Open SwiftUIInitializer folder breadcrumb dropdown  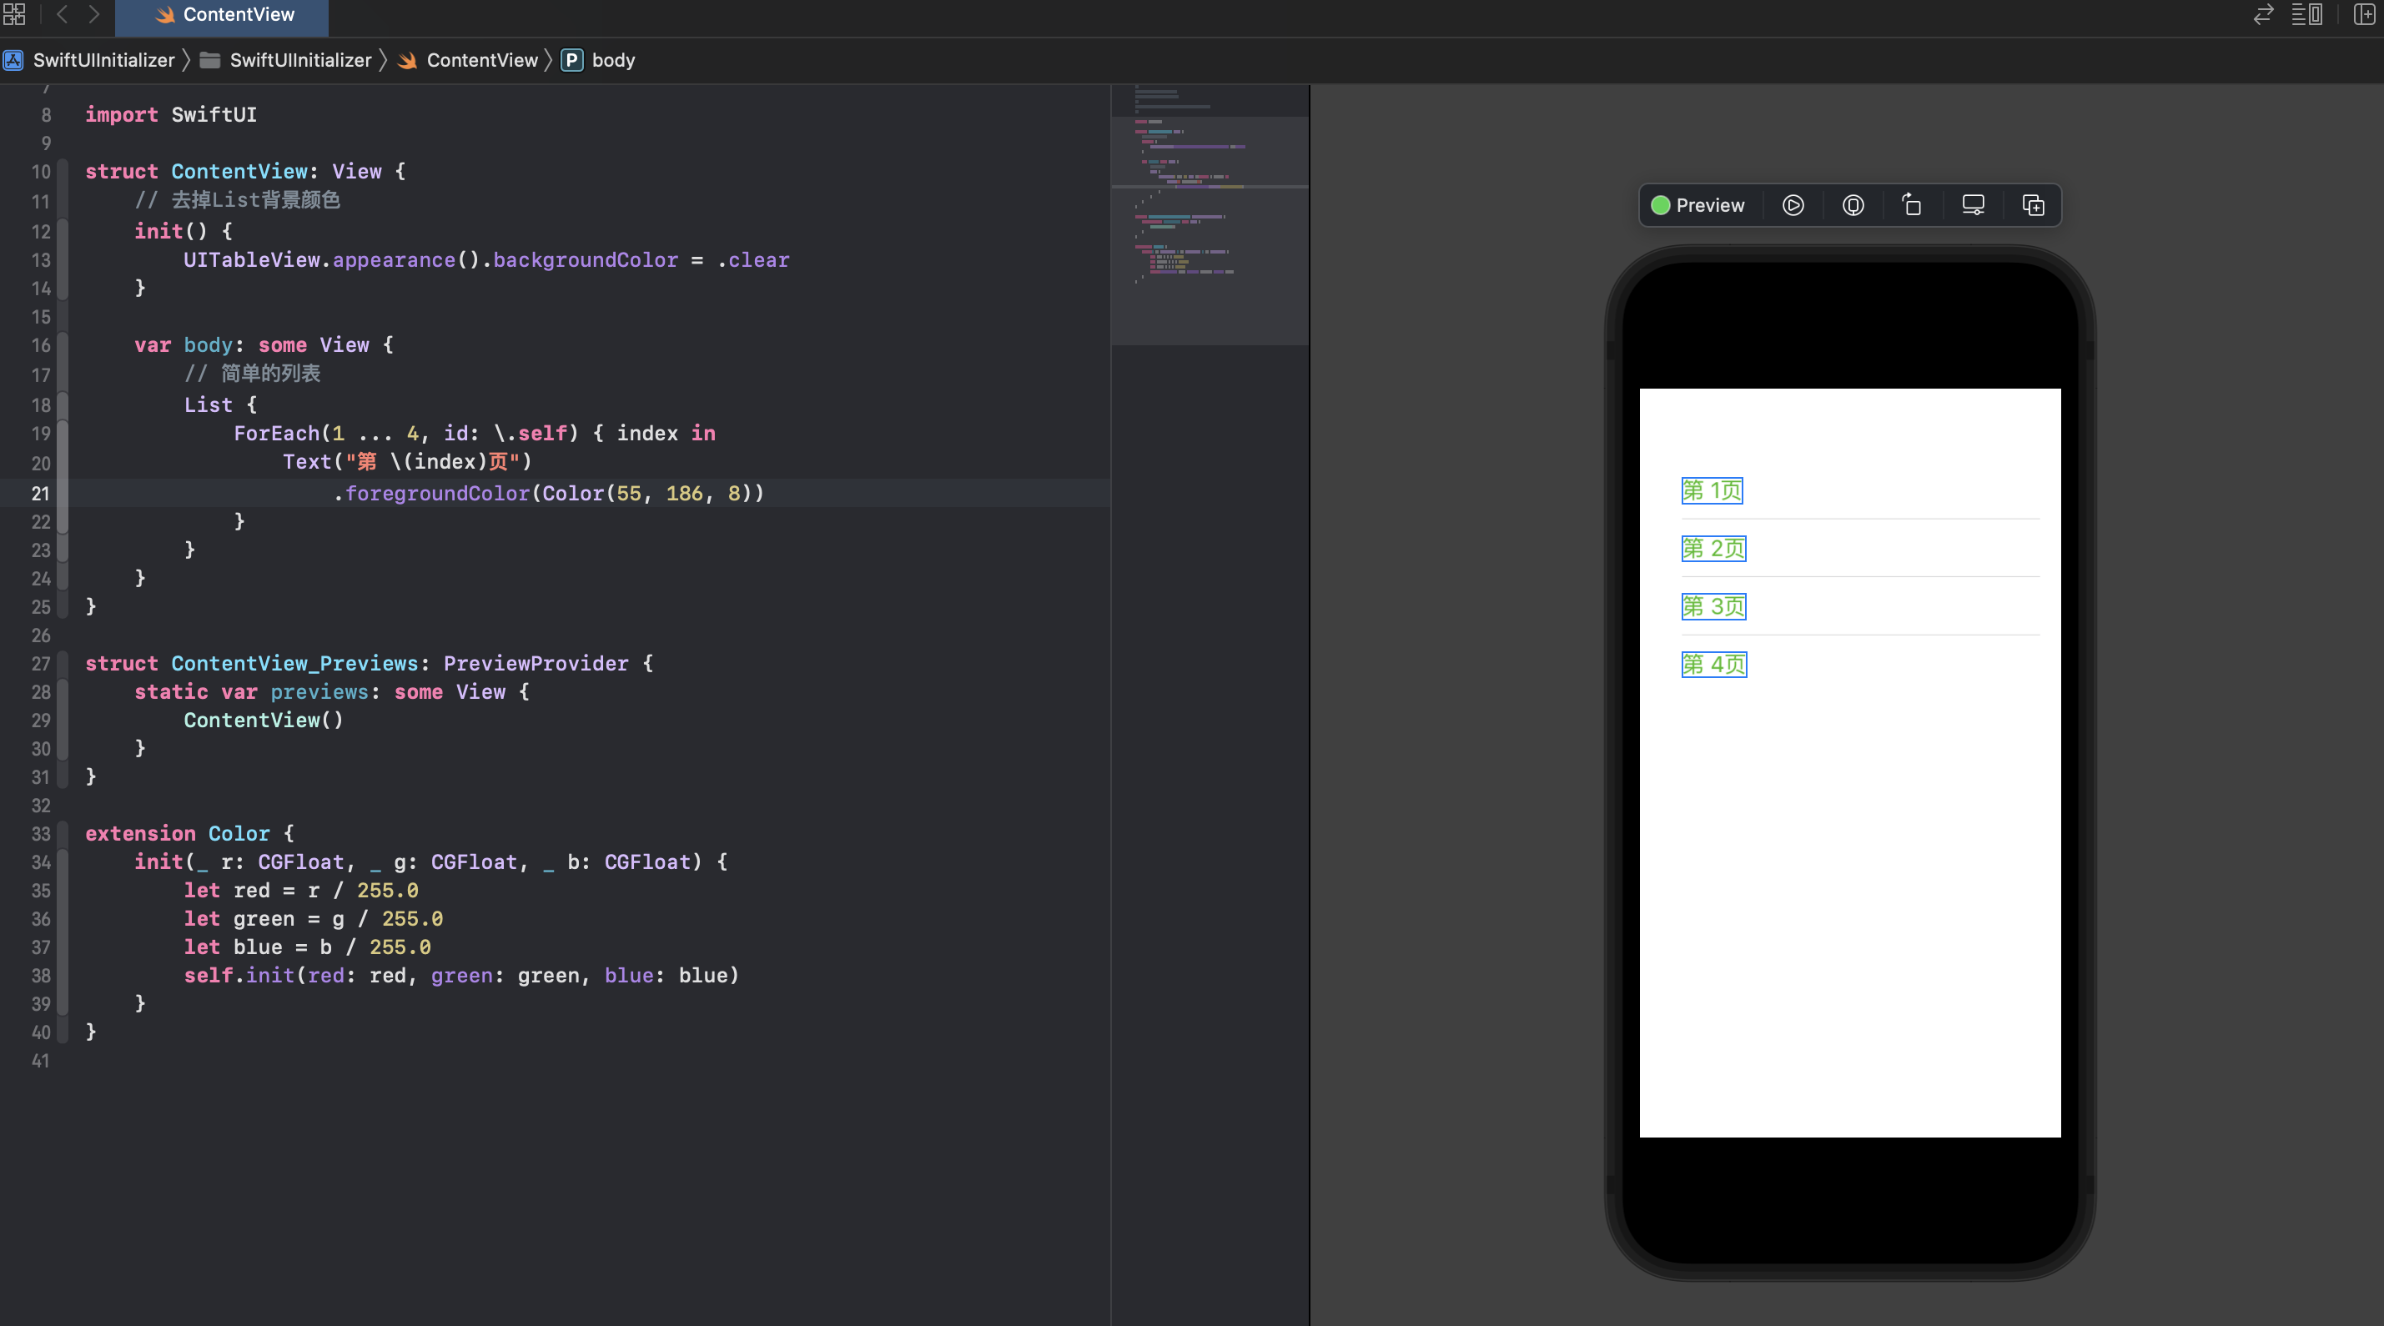[299, 60]
